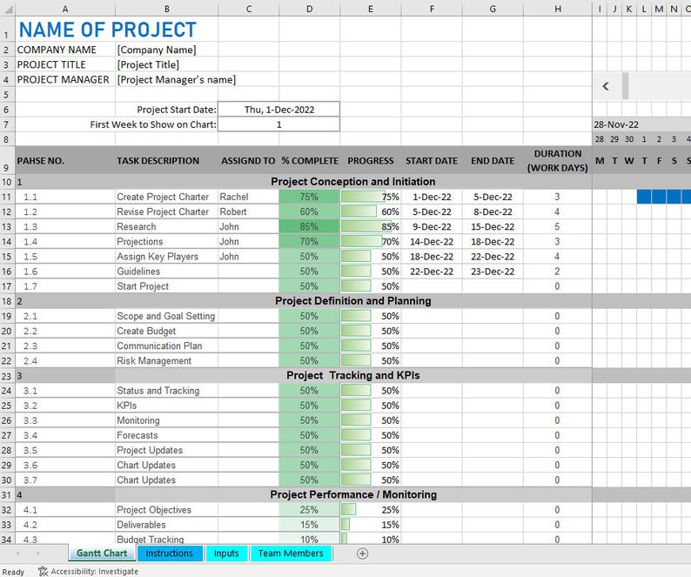Select the DURATION (WORK DAYS) header
Viewport: 691px width, 577px height.
[558, 161]
